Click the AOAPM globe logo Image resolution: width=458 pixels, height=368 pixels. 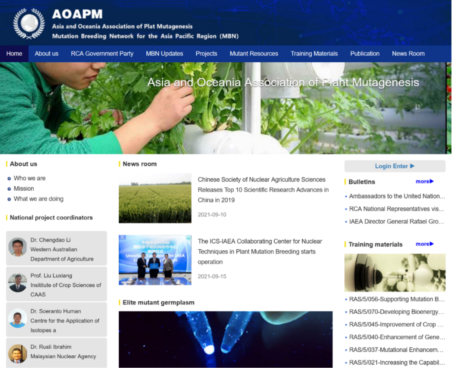pyautogui.click(x=29, y=23)
